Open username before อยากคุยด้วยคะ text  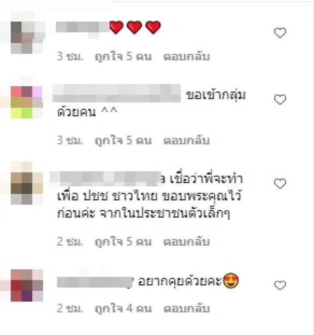point(95,282)
